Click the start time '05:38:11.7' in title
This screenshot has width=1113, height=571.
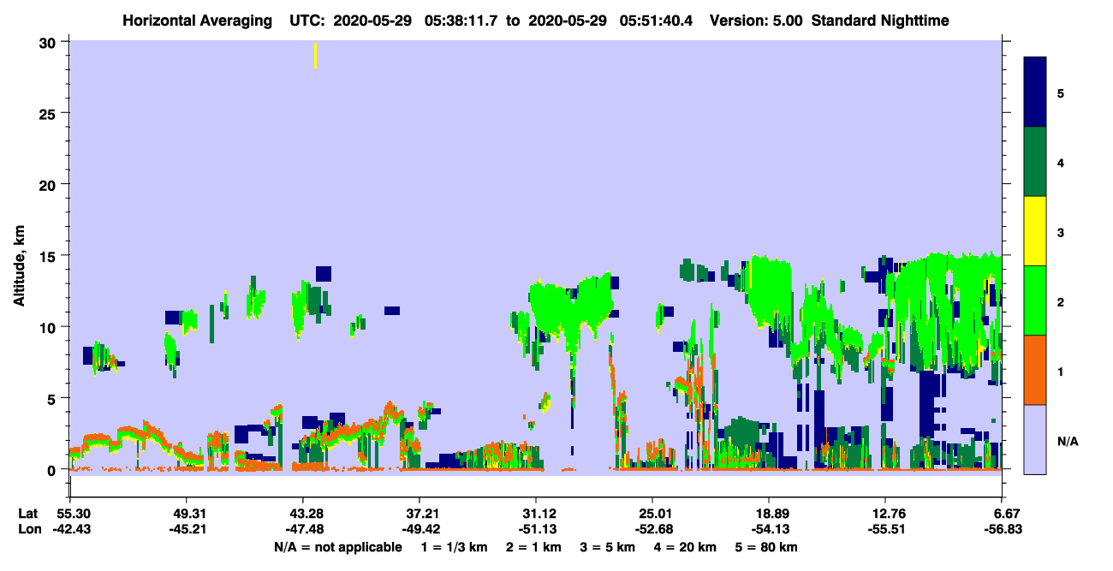(466, 21)
